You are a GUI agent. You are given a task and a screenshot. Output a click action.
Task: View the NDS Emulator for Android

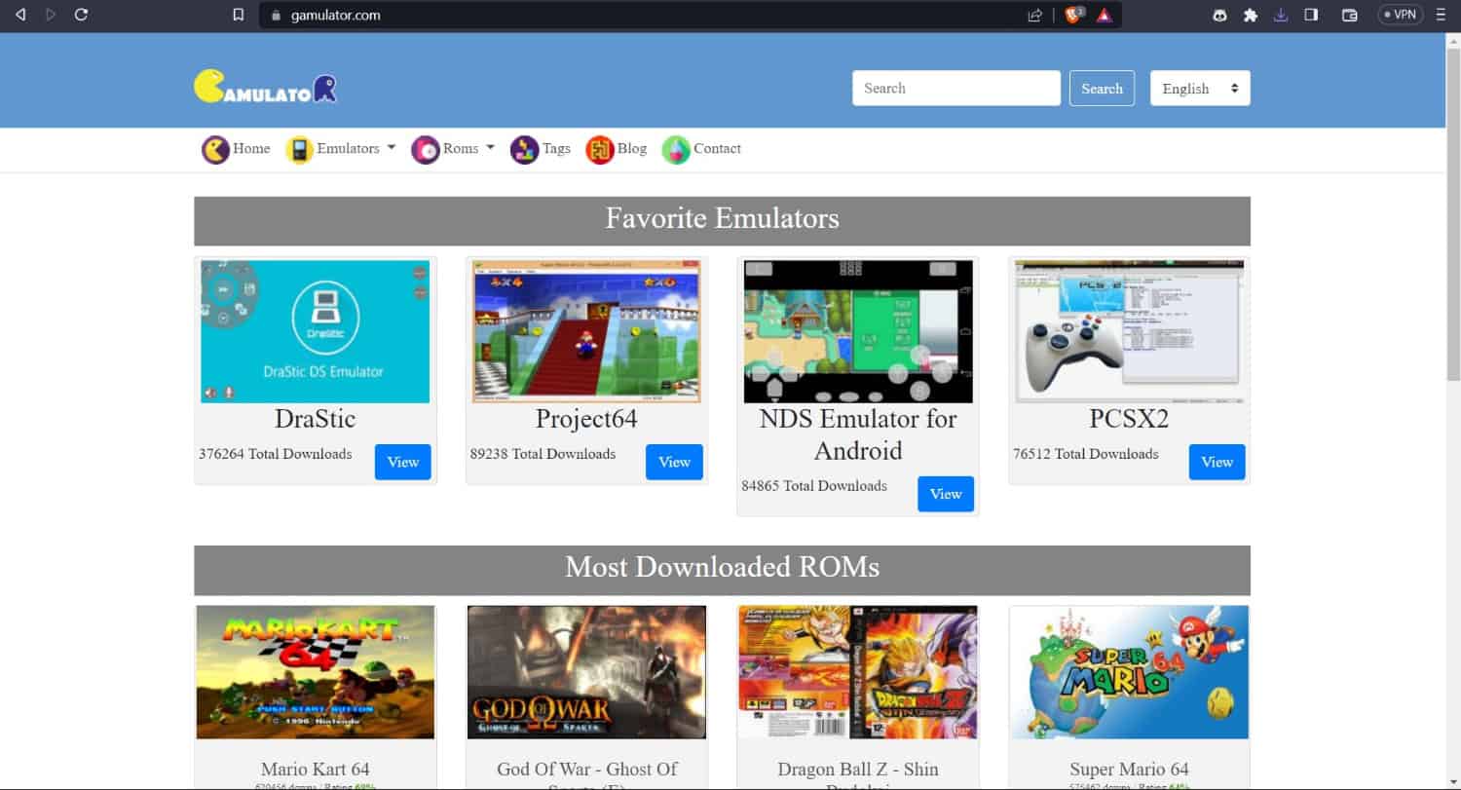click(x=946, y=494)
